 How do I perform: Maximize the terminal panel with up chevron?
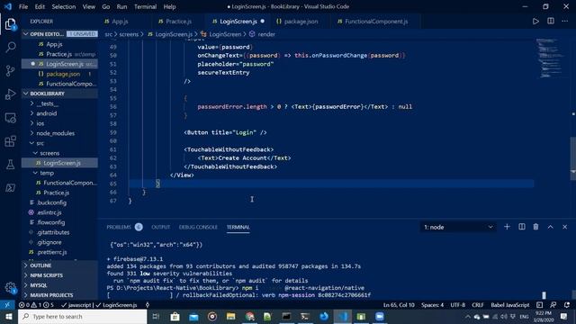coord(550,227)
